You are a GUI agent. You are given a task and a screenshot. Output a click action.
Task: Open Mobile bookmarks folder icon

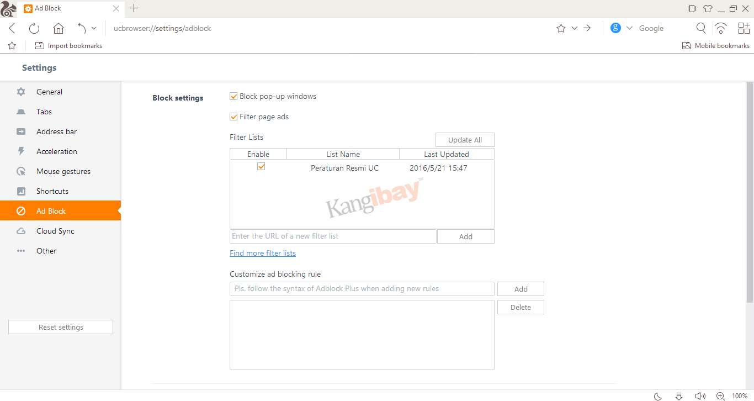(x=686, y=45)
